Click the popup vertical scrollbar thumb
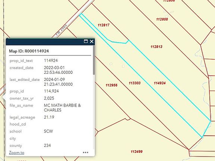215x161 pixels. coord(94,60)
